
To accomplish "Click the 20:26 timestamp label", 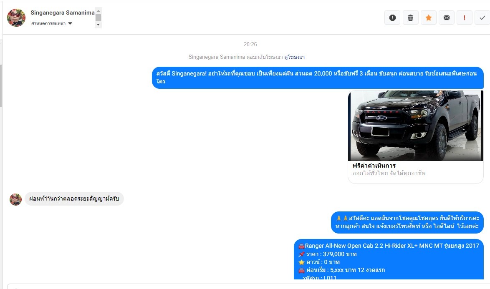I will coord(250,44).
